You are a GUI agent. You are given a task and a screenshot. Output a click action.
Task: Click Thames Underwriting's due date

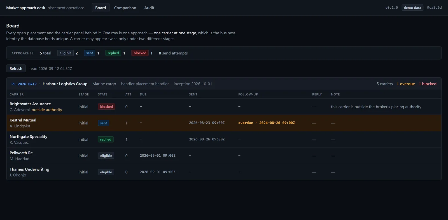click(x=158, y=172)
